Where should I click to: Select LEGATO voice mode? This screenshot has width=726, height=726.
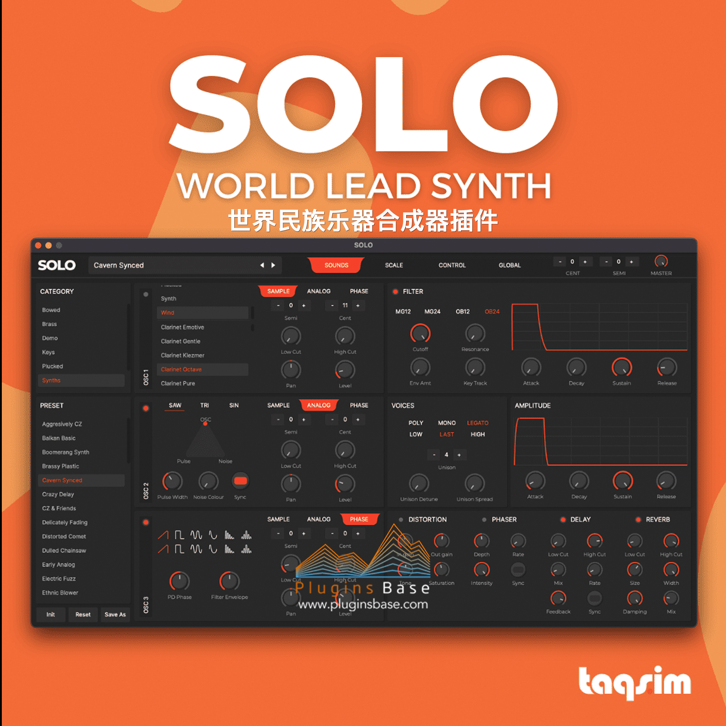click(x=478, y=423)
